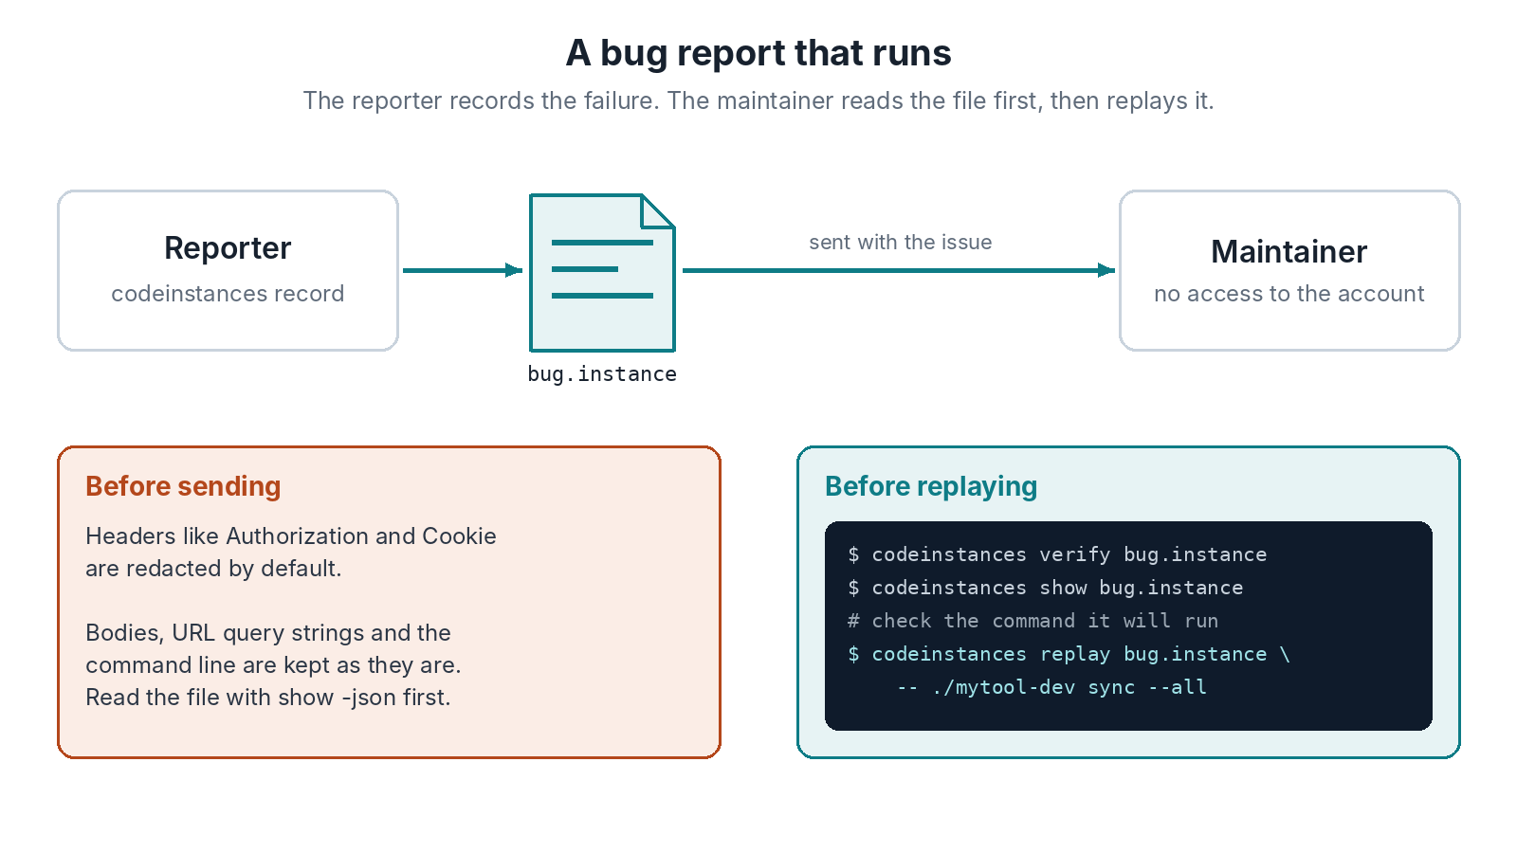Image resolution: width=1517 pixels, height=853 pixels.
Task: Click 'codeinstances record' text
Action: coord(228,294)
